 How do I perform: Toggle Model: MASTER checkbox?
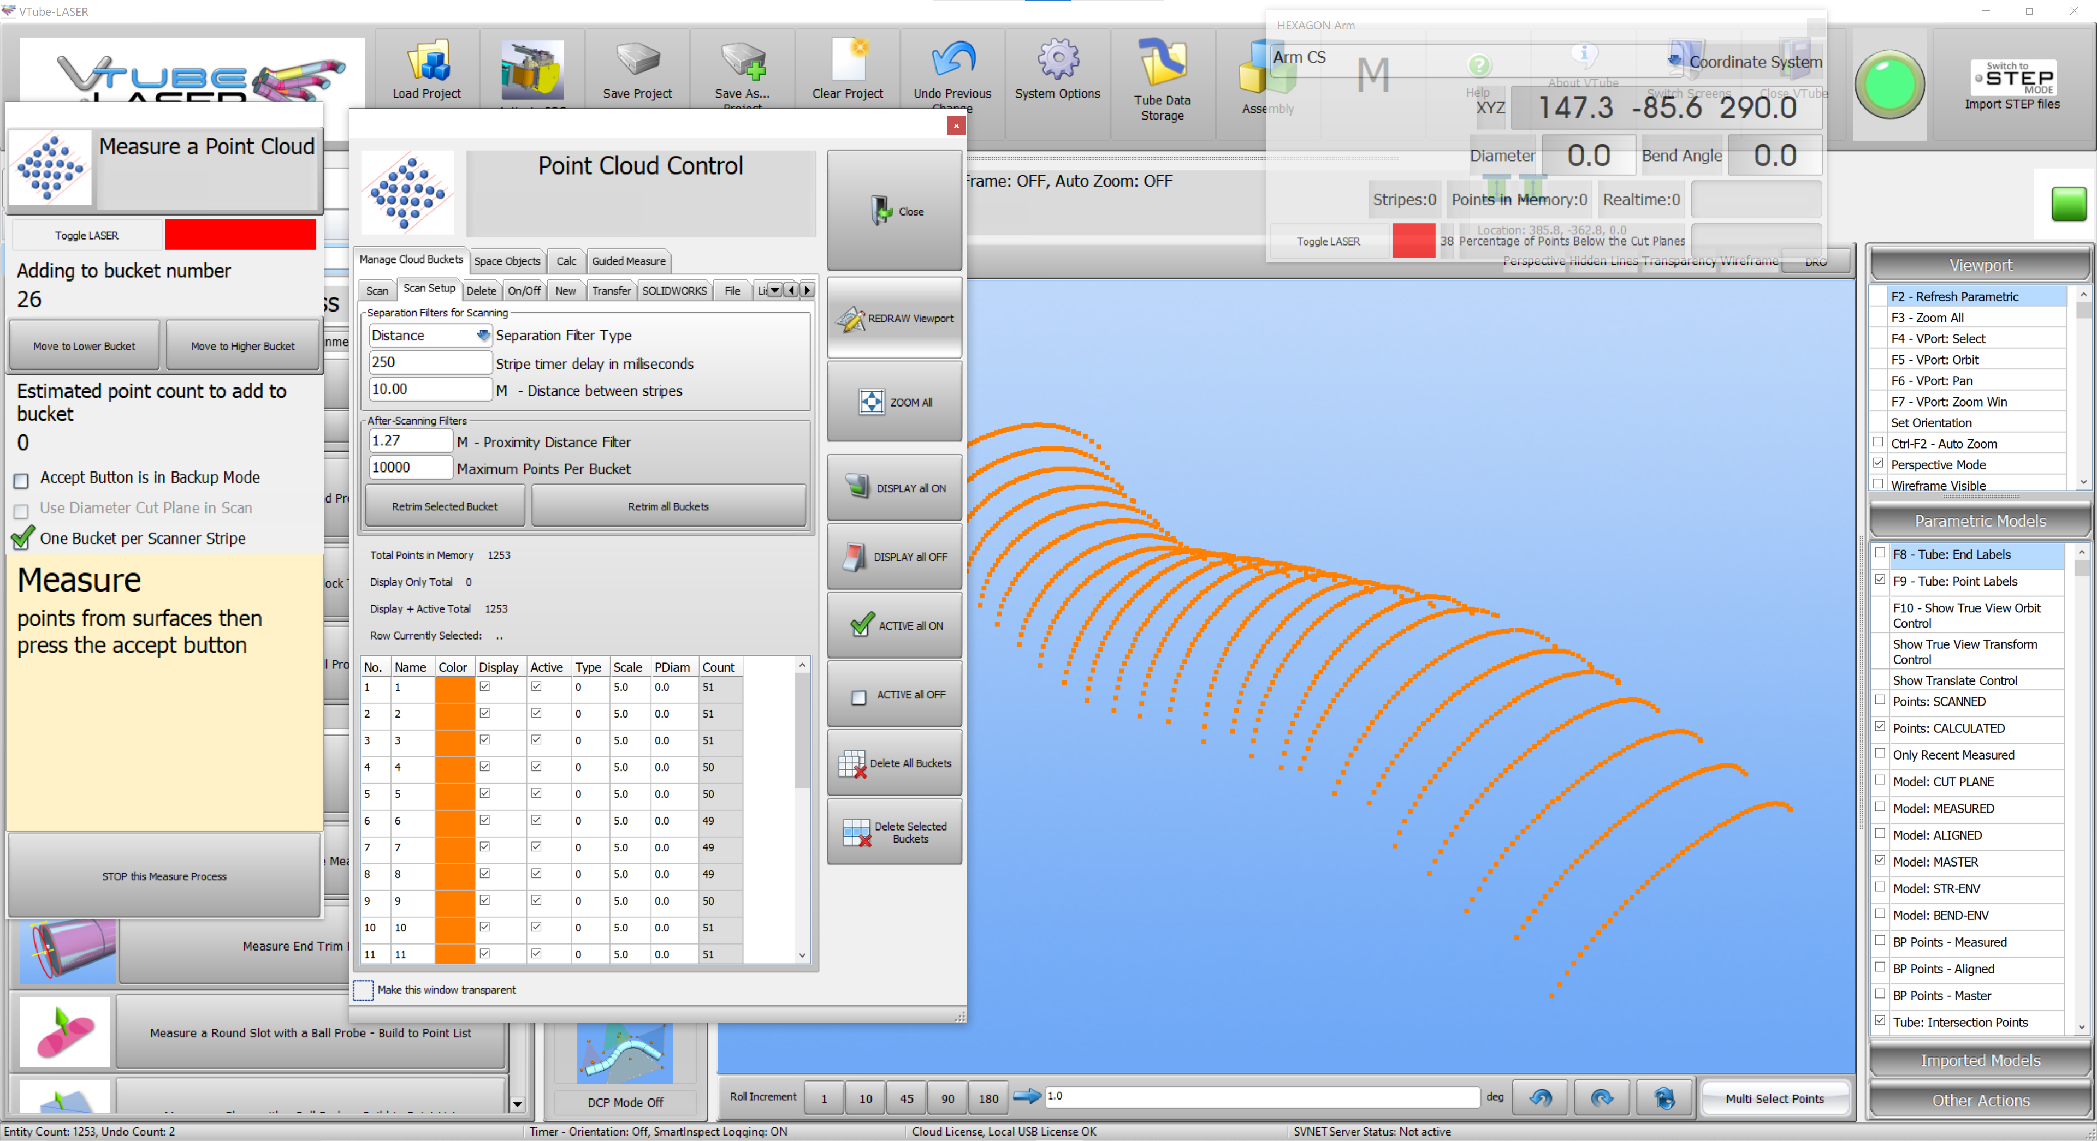pyautogui.click(x=1880, y=861)
